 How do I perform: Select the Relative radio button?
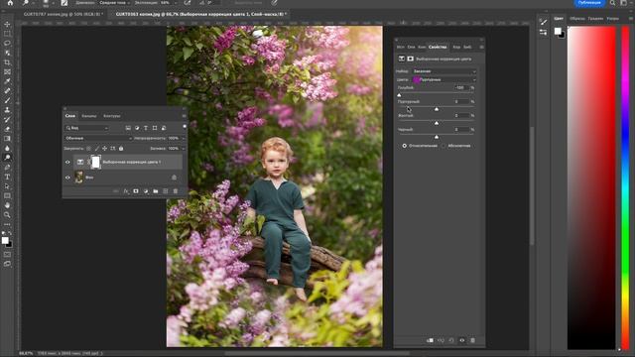pos(404,146)
